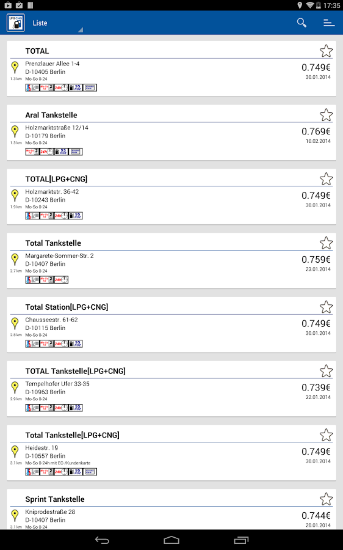Toggle favorite star for Sprint Tankstelle
The image size is (343, 550).
point(326,499)
